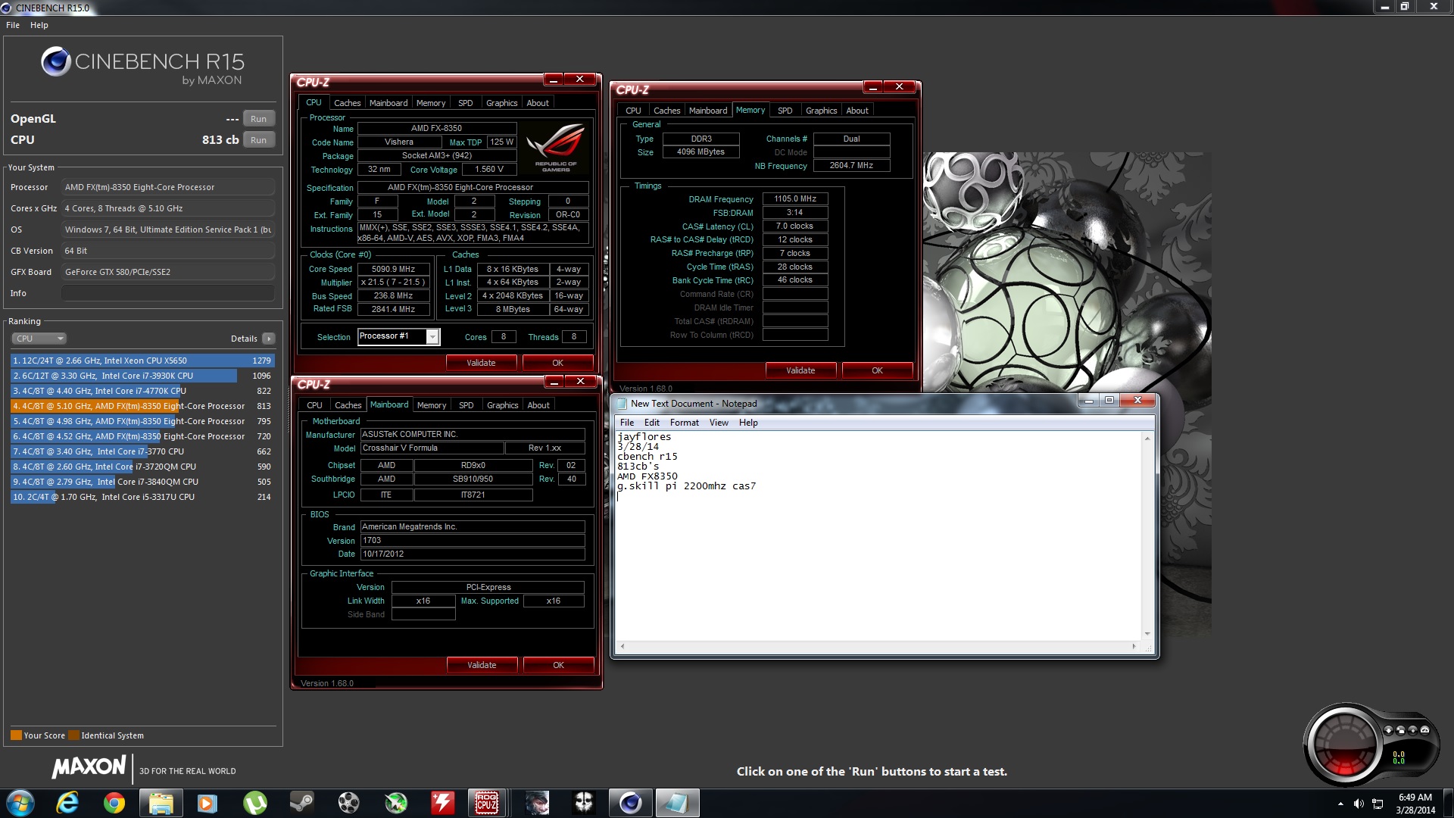Select About tab in the CPU-Z CPU window
This screenshot has height=818, width=1454.
538,103
